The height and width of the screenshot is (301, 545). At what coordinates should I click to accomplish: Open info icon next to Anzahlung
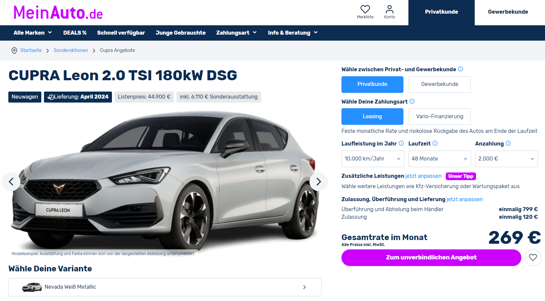click(x=508, y=143)
